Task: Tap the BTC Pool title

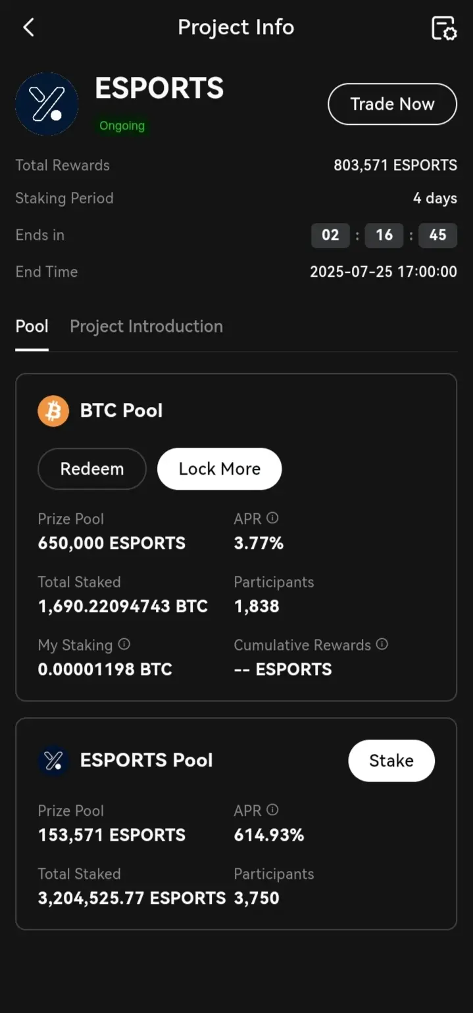Action: pyautogui.click(x=121, y=411)
